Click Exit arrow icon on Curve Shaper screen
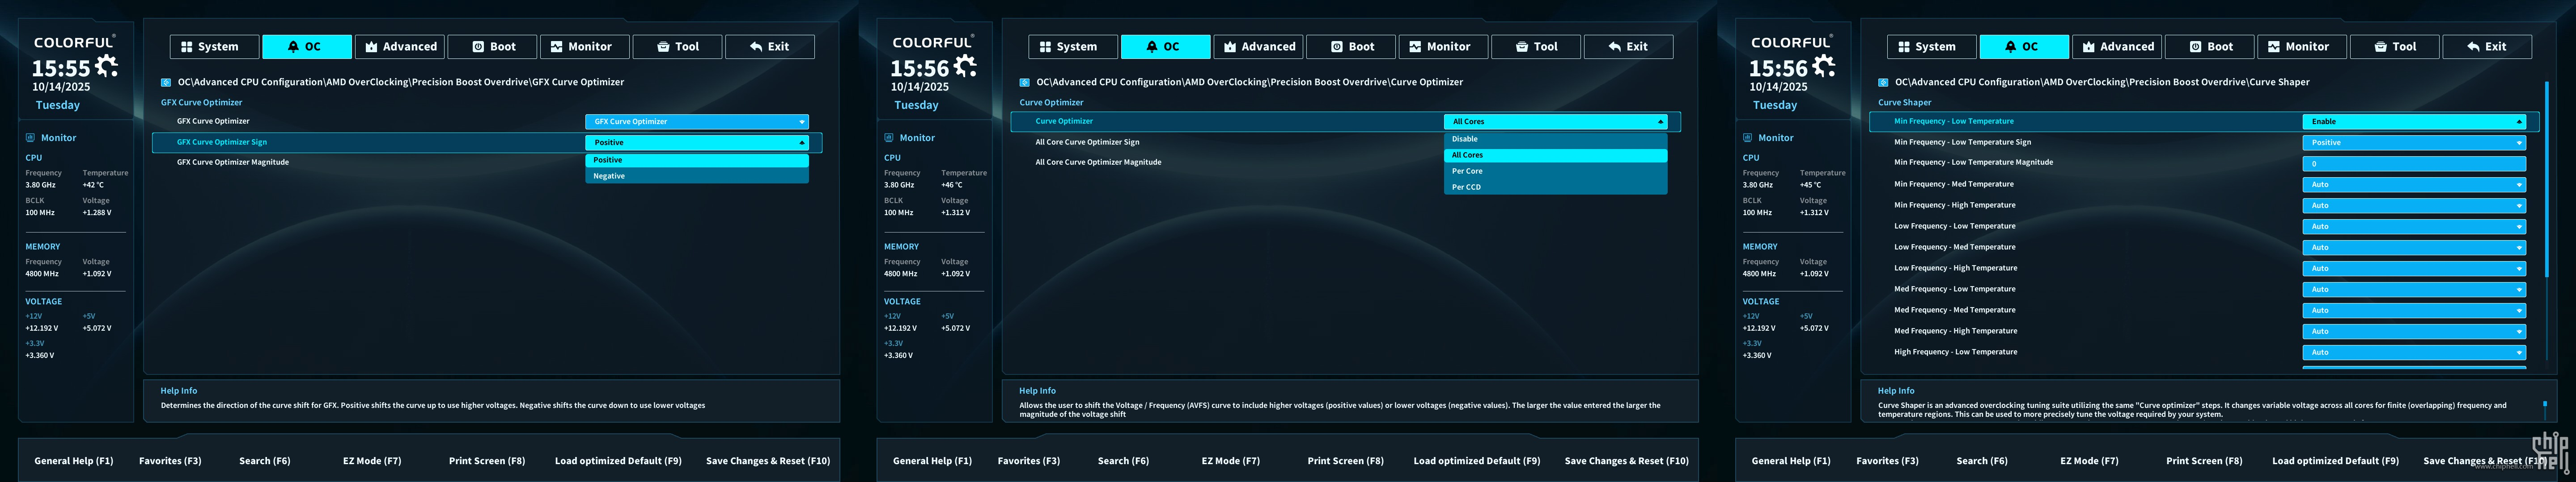The image size is (2576, 482). pyautogui.click(x=2474, y=47)
